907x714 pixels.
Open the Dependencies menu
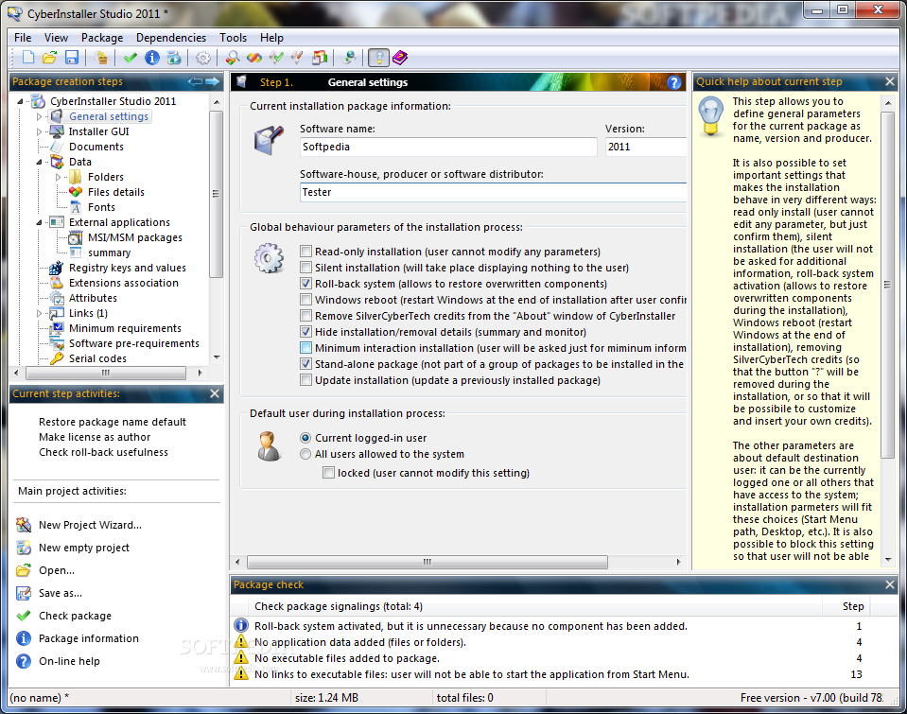171,38
